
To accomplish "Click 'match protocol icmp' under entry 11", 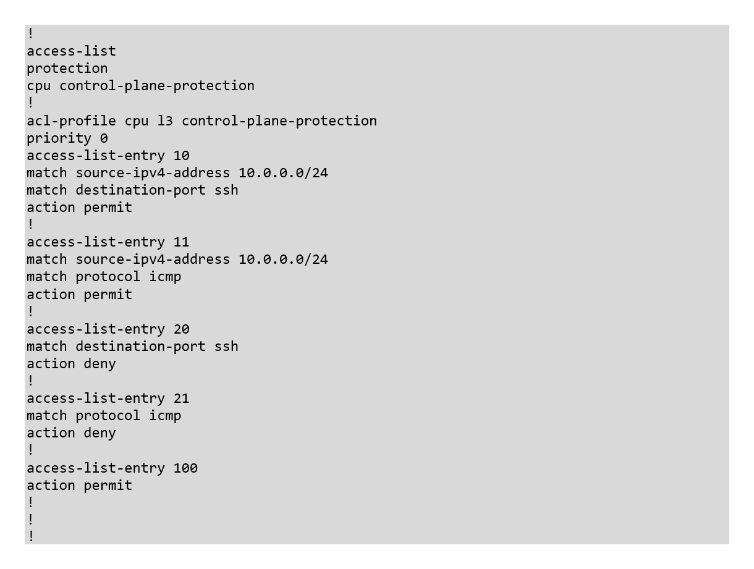I will point(104,277).
